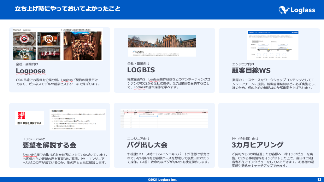Click エンジニア向け label above バグ出し大会
Image resolution: width=324 pixels, height=182 pixels.
point(138,139)
